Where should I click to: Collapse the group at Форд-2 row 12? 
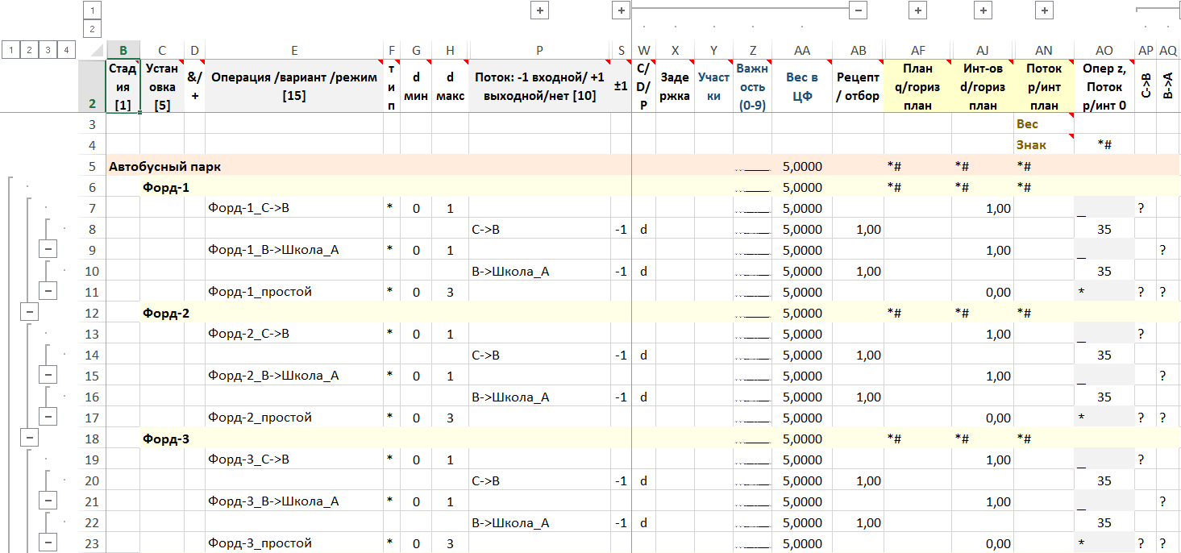[30, 313]
